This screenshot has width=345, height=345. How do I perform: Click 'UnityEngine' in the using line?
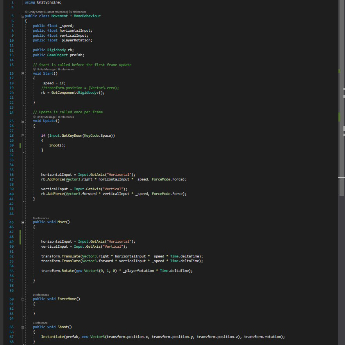[x=48, y=2]
